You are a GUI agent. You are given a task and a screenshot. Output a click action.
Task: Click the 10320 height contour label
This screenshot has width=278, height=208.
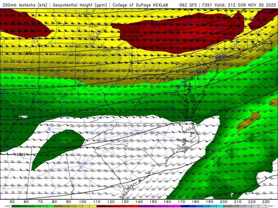coord(93,38)
